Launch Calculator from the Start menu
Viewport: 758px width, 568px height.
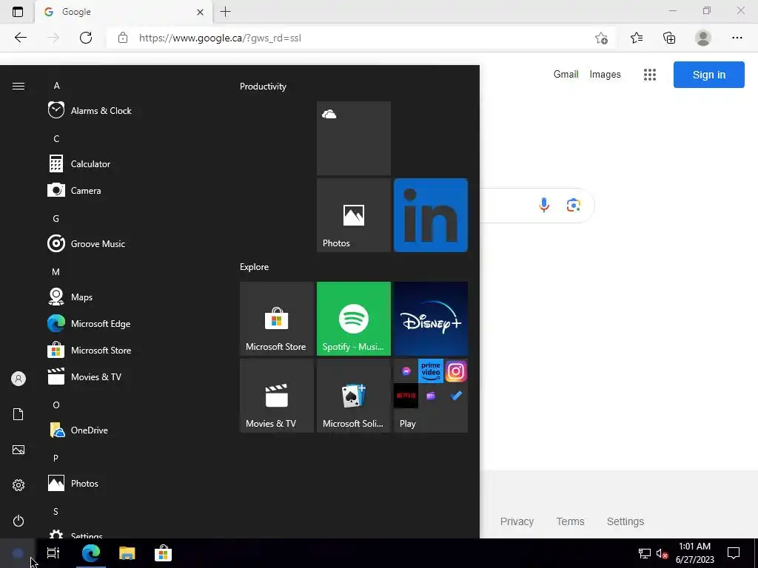click(x=79, y=163)
